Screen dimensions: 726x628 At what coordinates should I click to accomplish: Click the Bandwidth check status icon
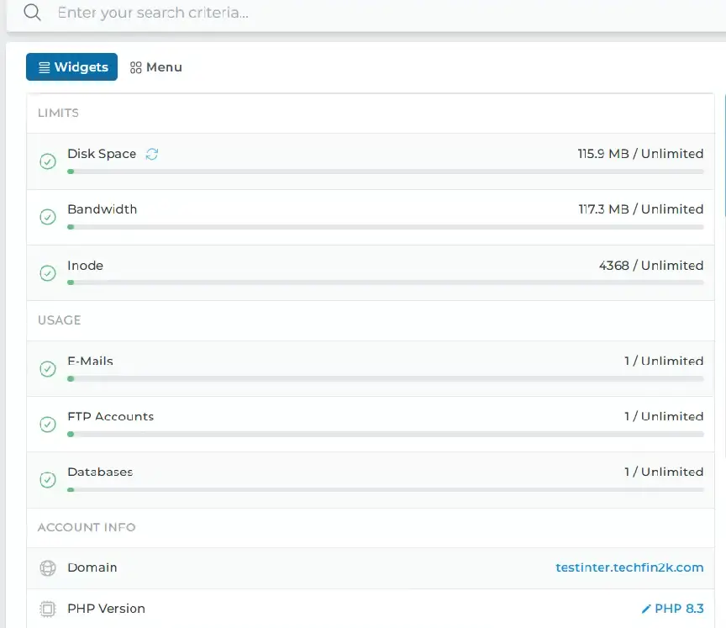pyautogui.click(x=48, y=217)
